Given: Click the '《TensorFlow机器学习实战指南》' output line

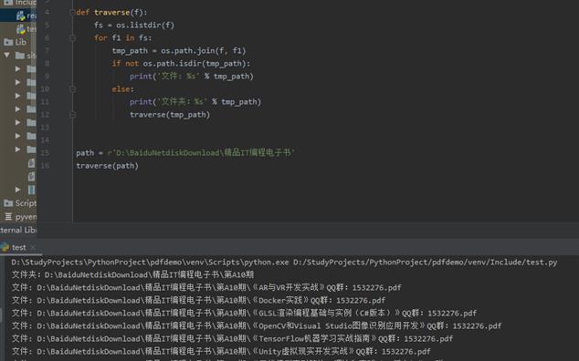Looking at the screenshot, I should (x=232, y=338).
